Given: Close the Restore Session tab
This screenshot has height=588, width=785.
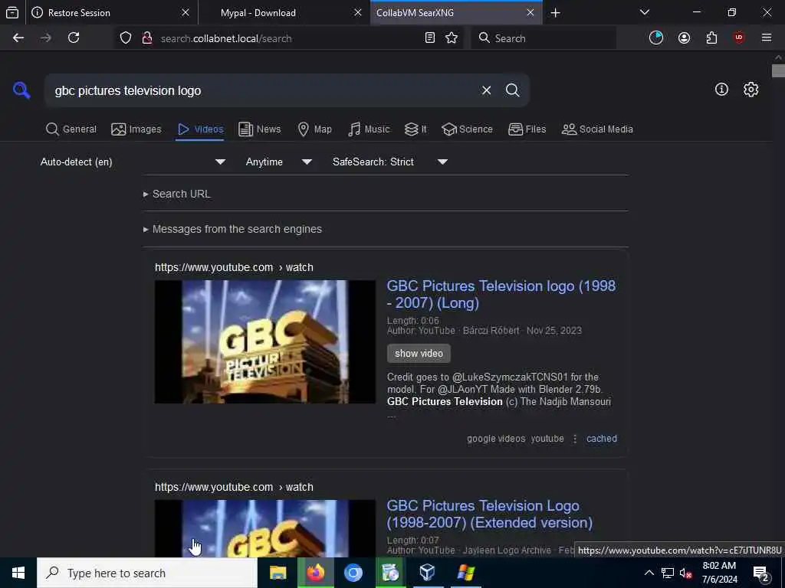Looking at the screenshot, I should point(186,12).
